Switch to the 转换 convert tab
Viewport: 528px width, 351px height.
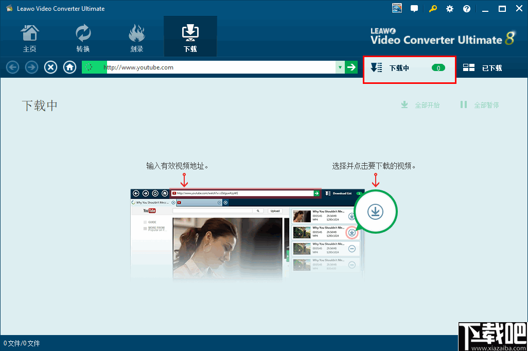pos(83,38)
